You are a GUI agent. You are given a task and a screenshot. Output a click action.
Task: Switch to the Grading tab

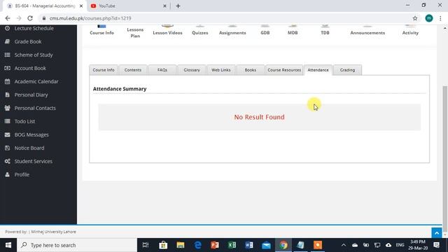pos(347,70)
